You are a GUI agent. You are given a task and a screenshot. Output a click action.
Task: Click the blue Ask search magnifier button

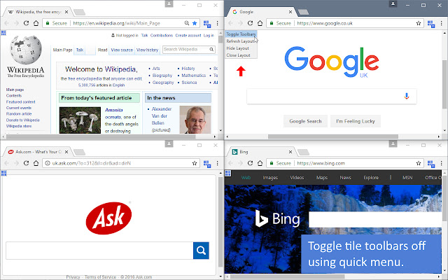201,251
